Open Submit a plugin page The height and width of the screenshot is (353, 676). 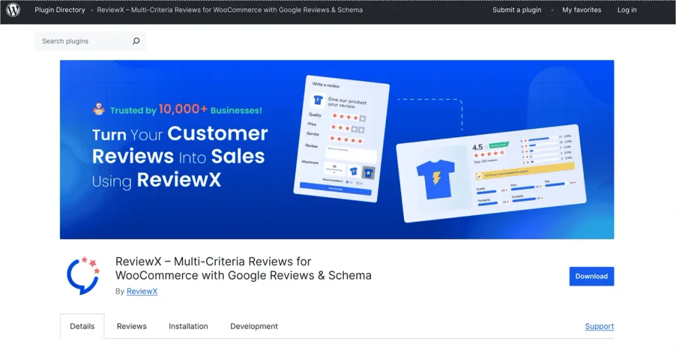tap(516, 10)
